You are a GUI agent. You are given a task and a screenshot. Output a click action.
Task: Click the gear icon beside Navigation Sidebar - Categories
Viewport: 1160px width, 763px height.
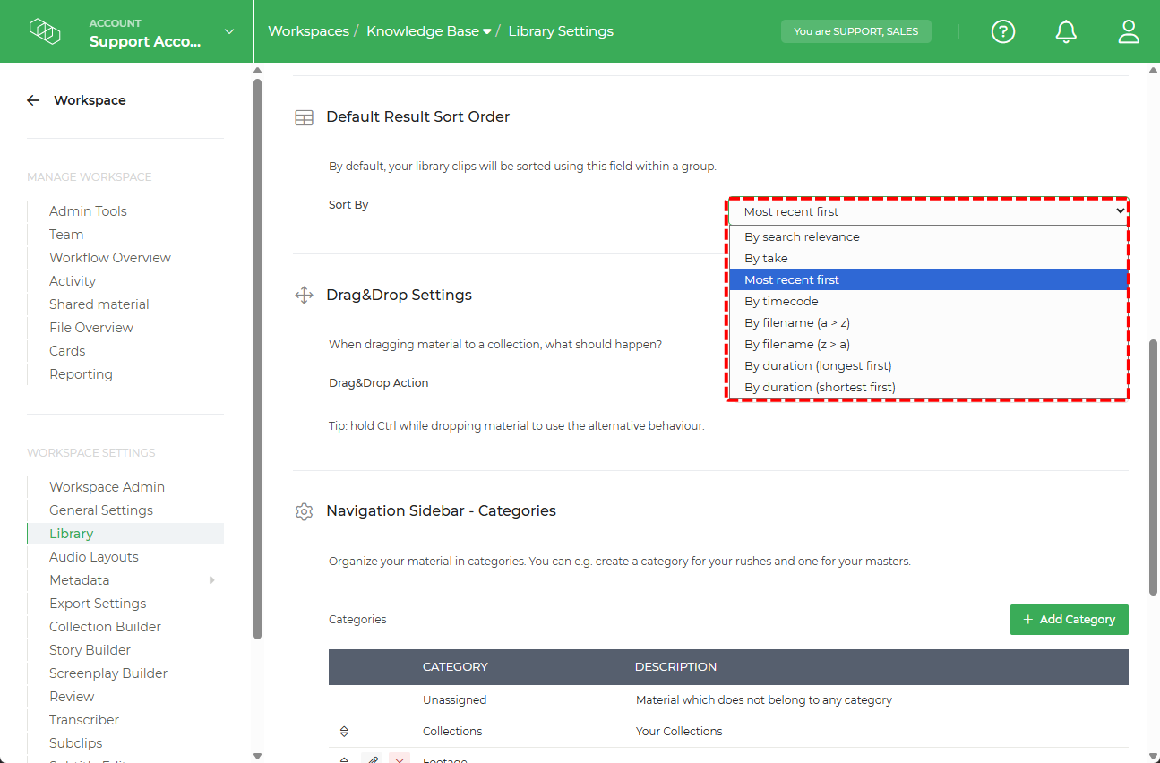(x=304, y=510)
